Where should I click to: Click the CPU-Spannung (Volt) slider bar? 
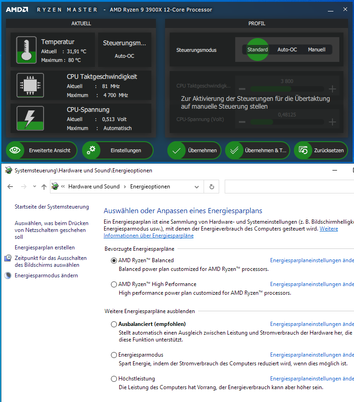click(287, 122)
